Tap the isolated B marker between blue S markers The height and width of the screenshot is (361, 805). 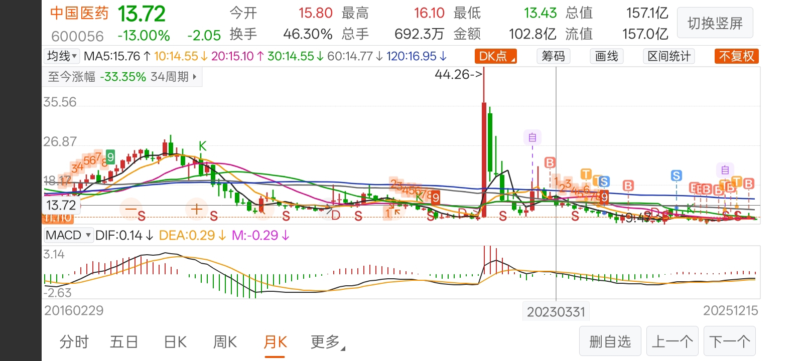coord(628,186)
